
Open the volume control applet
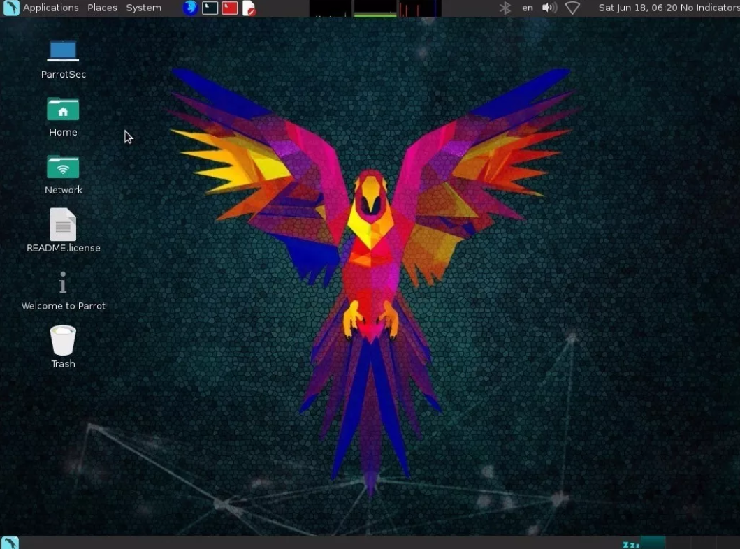click(549, 8)
